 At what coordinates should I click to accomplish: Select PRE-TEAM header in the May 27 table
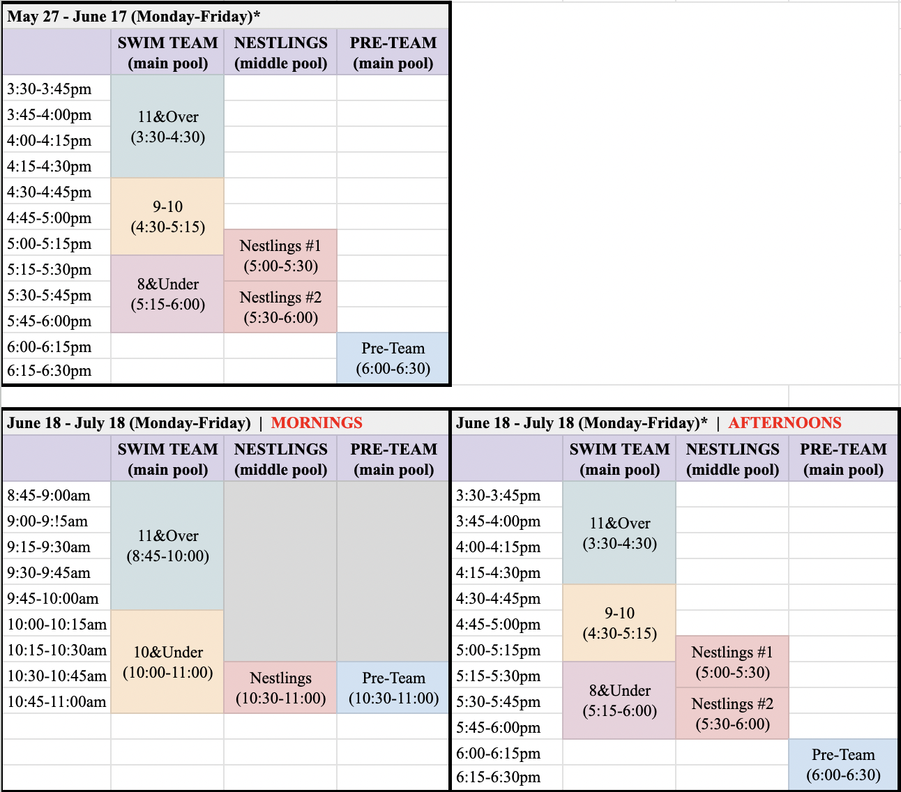click(x=393, y=53)
